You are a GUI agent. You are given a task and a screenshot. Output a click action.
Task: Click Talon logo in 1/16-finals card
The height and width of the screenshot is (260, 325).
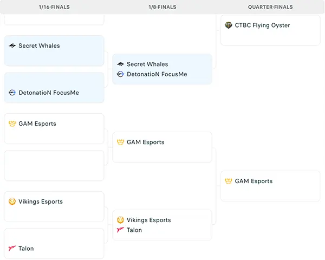coord(12,248)
